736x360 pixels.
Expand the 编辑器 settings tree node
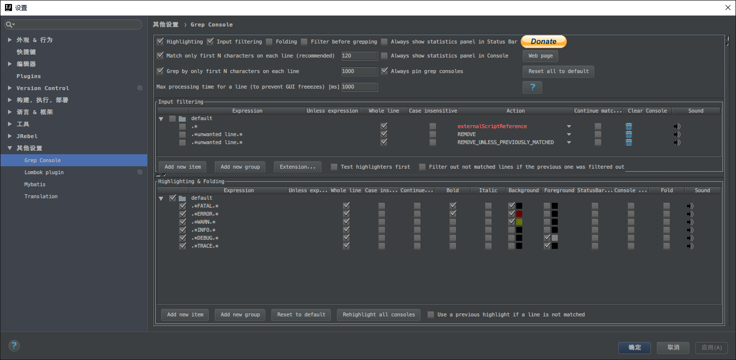(x=10, y=64)
